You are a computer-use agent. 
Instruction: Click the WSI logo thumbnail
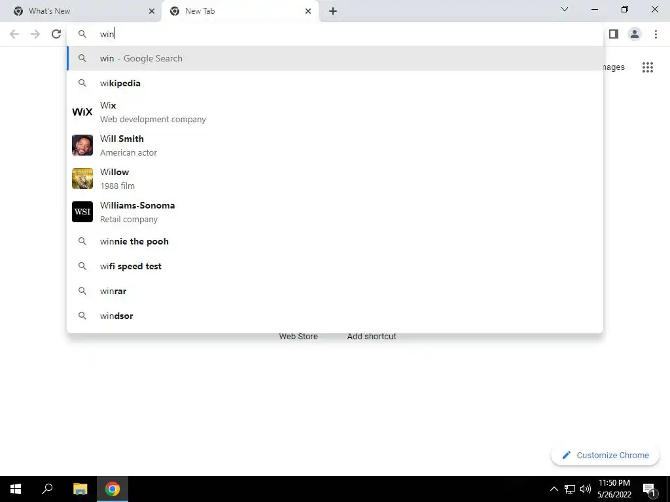click(82, 212)
